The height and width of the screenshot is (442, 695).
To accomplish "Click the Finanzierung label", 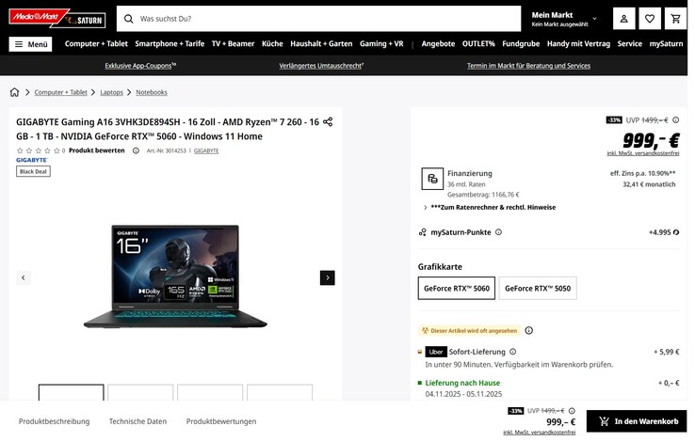I will tap(469, 173).
